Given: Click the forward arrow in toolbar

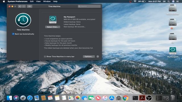Looking at the screenshot, I should coord(24,6).
